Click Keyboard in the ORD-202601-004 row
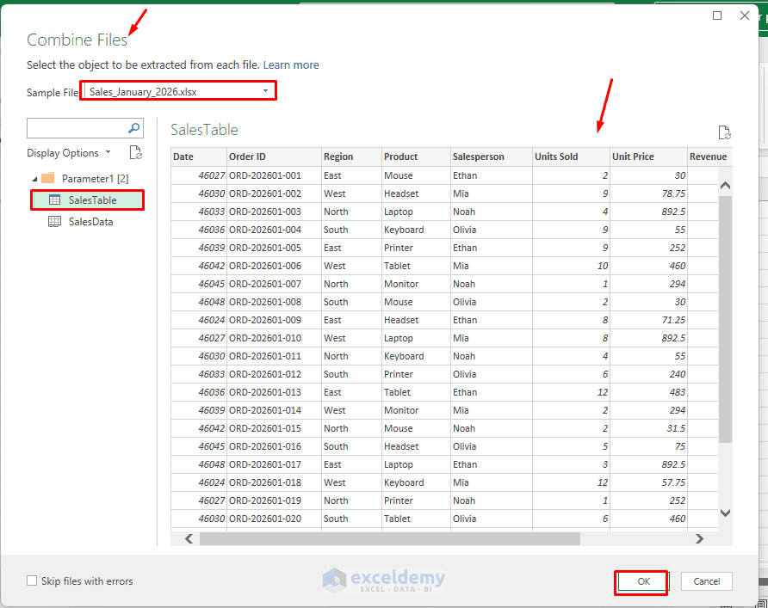 (x=416, y=230)
